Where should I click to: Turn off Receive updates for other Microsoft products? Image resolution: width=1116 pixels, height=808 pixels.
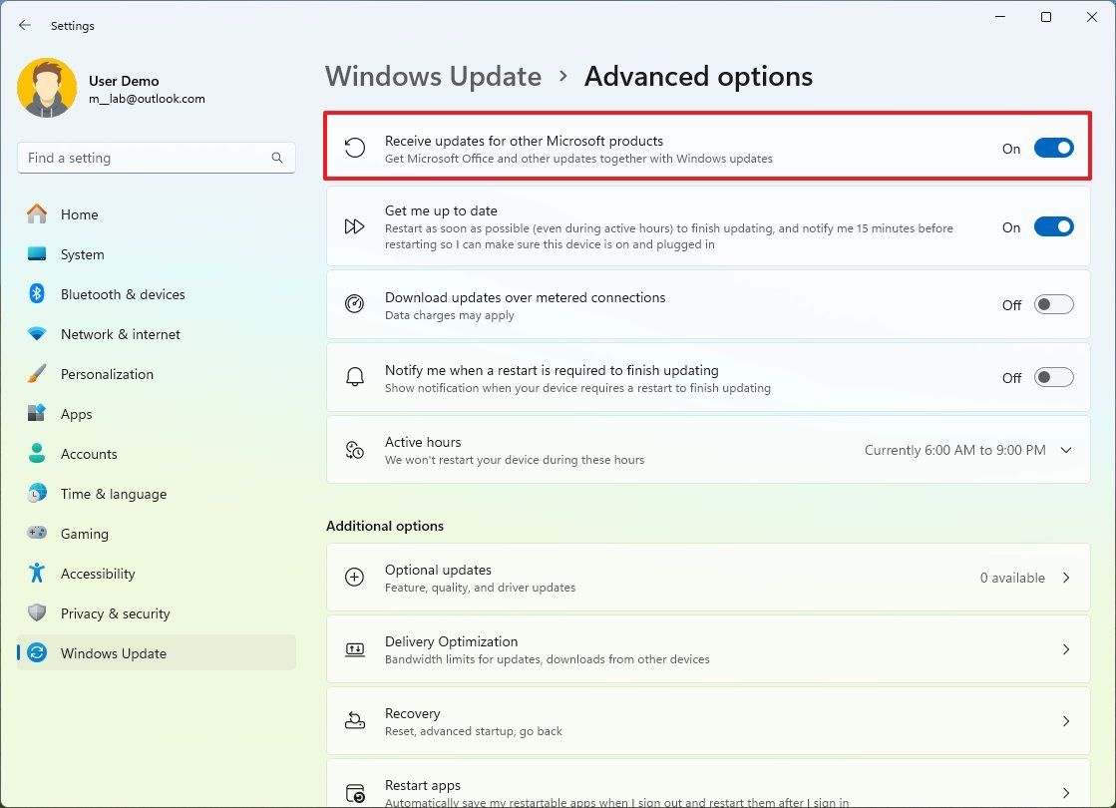1053,148
